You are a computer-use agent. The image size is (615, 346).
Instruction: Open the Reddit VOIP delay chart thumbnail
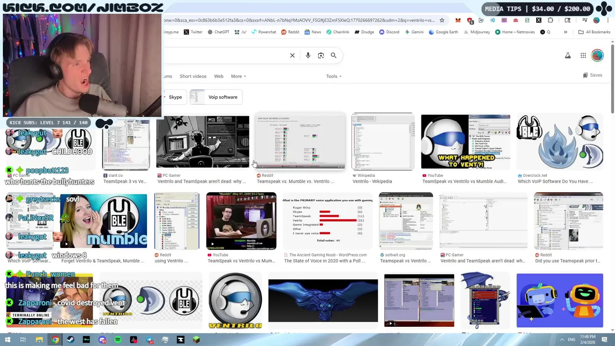click(x=300, y=142)
